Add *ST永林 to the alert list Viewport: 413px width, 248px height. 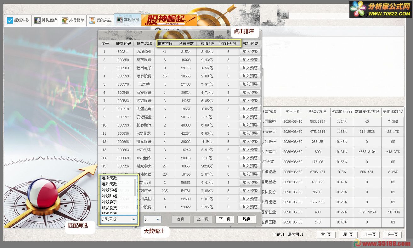(x=250, y=150)
